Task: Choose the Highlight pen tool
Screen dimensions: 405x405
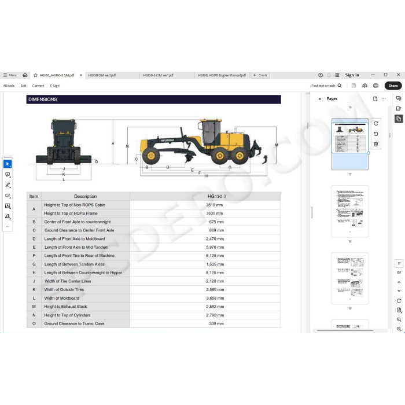Action: pos(8,185)
